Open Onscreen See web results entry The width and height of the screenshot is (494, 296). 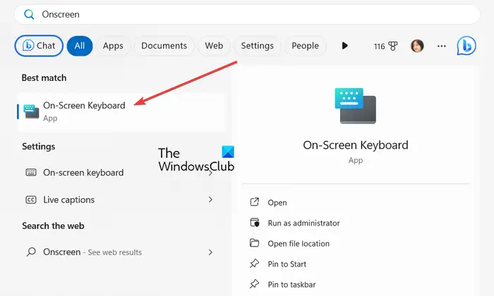click(120, 252)
